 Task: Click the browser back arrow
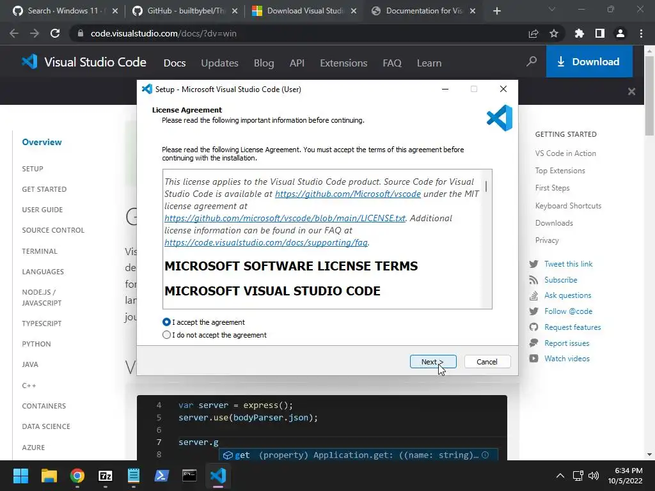click(14, 33)
